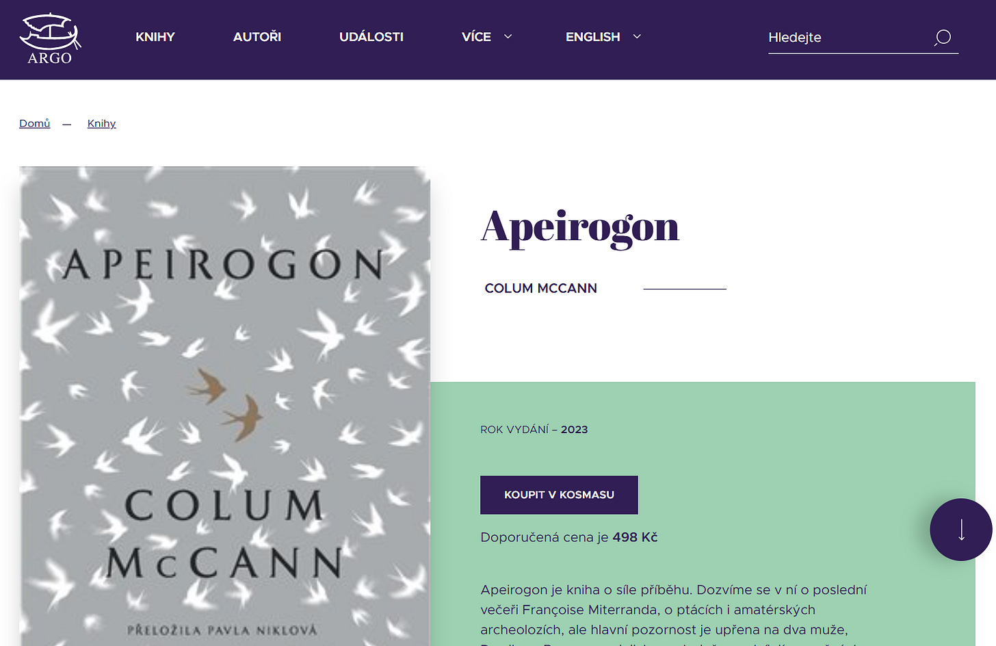Follow the Knihy breadcrumb link

coord(102,123)
